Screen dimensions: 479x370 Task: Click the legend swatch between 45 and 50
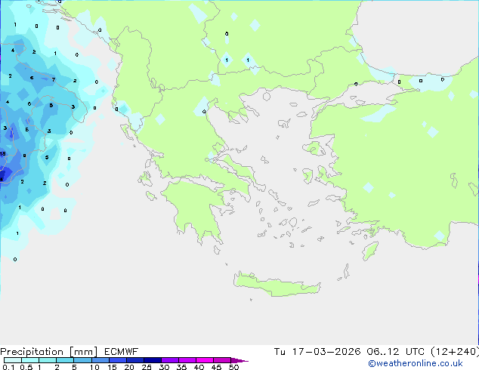(x=222, y=360)
